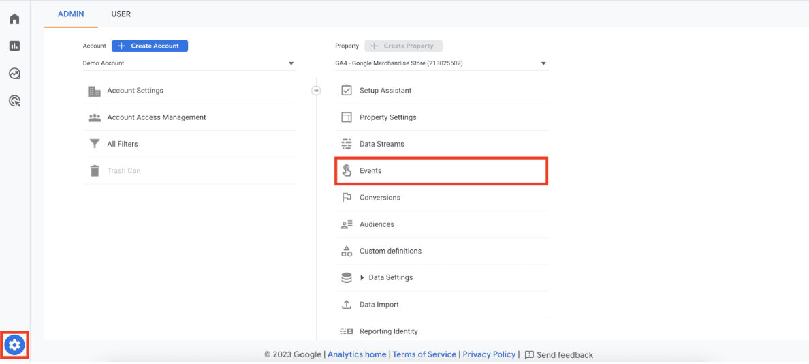Click the Conversions flag icon
The image size is (809, 364).
pyautogui.click(x=347, y=197)
